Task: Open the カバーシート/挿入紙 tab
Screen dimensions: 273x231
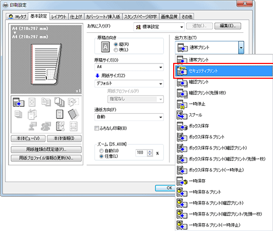Action: point(103,17)
